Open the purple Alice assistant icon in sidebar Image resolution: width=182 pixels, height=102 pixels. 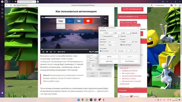tap(2, 93)
